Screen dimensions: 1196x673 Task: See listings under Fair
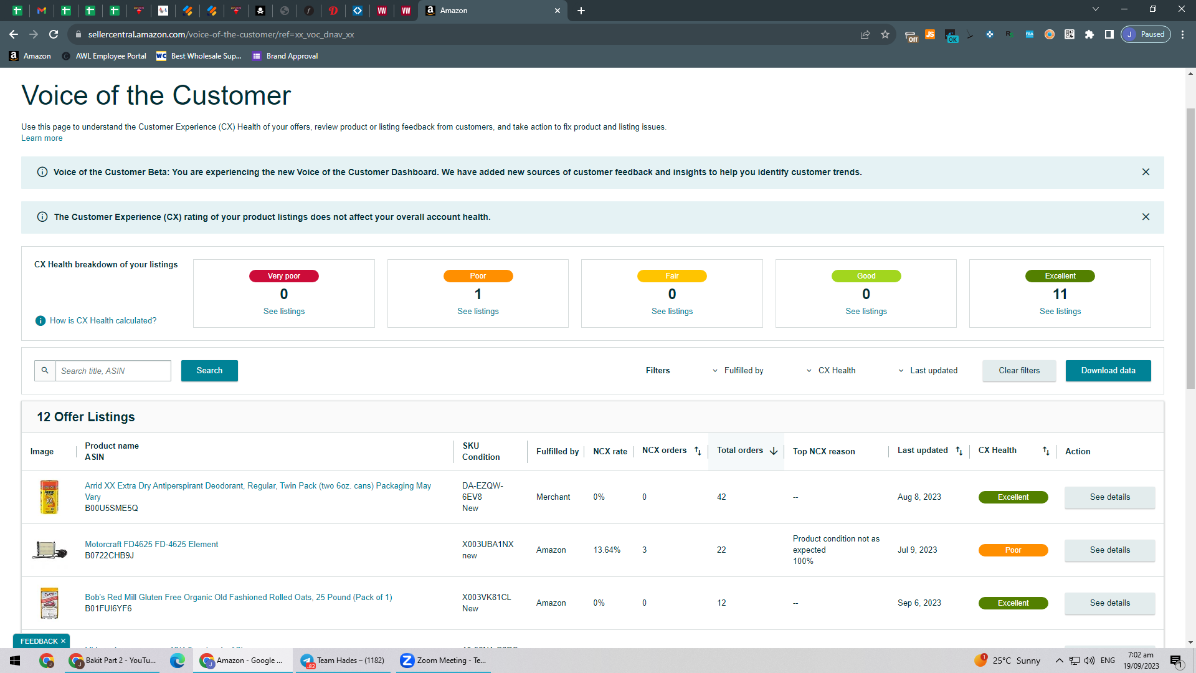point(672,312)
